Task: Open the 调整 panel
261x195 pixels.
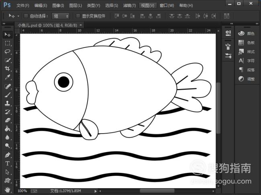Action: (246, 79)
